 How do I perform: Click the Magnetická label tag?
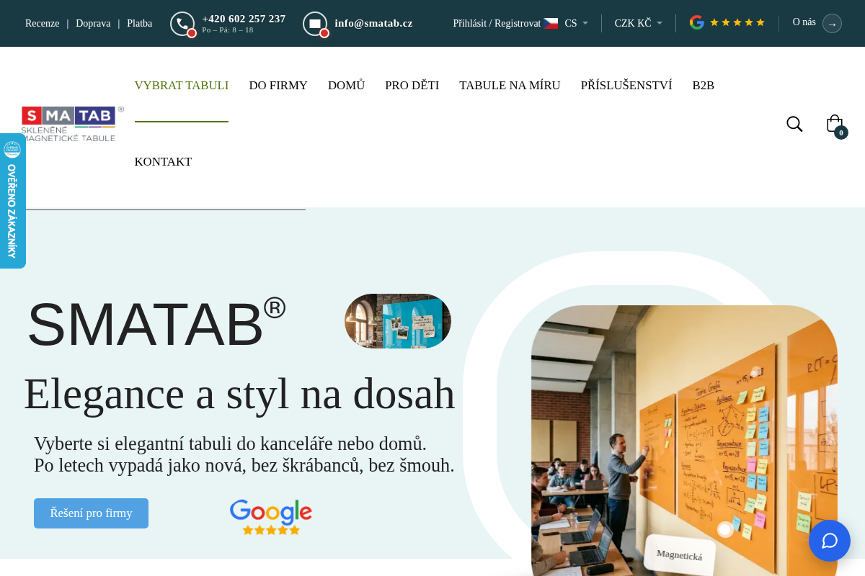click(679, 555)
